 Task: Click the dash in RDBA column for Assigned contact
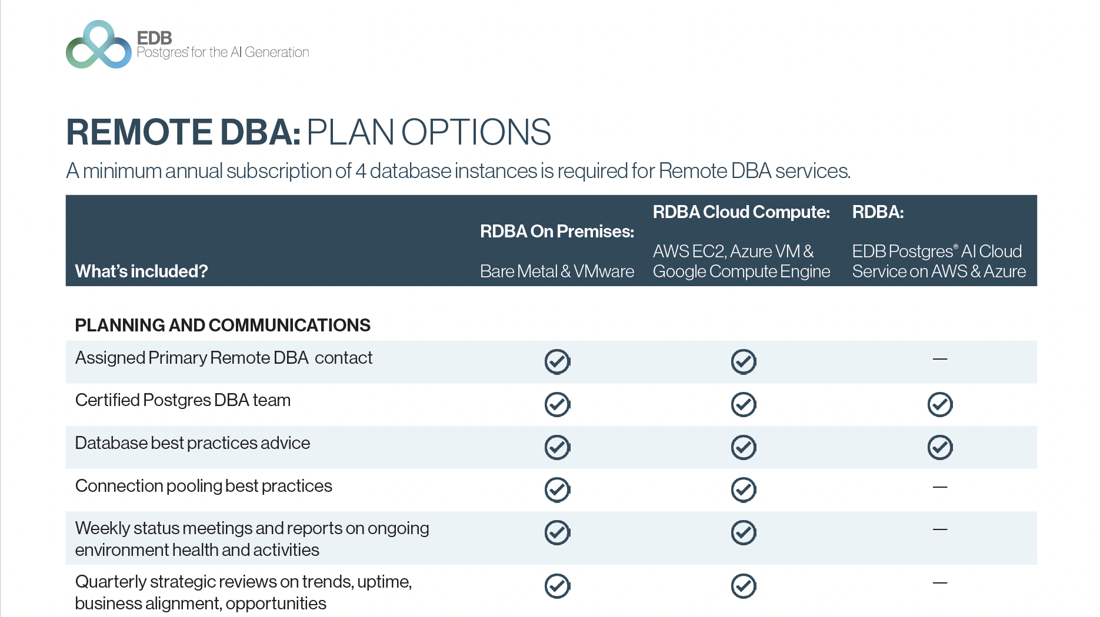pyautogui.click(x=940, y=358)
